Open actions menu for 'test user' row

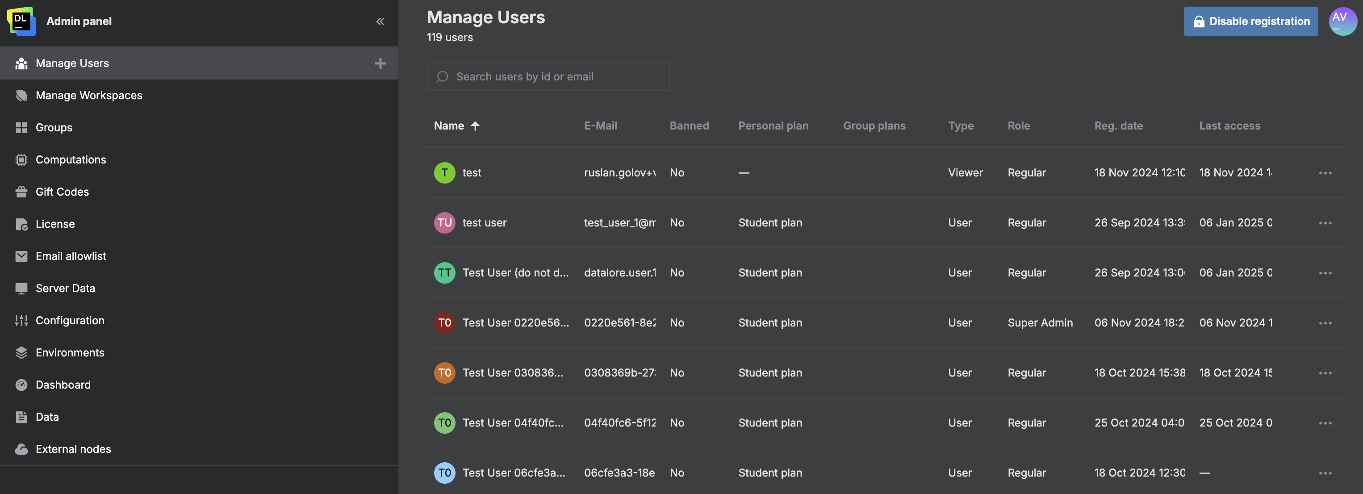pos(1325,223)
